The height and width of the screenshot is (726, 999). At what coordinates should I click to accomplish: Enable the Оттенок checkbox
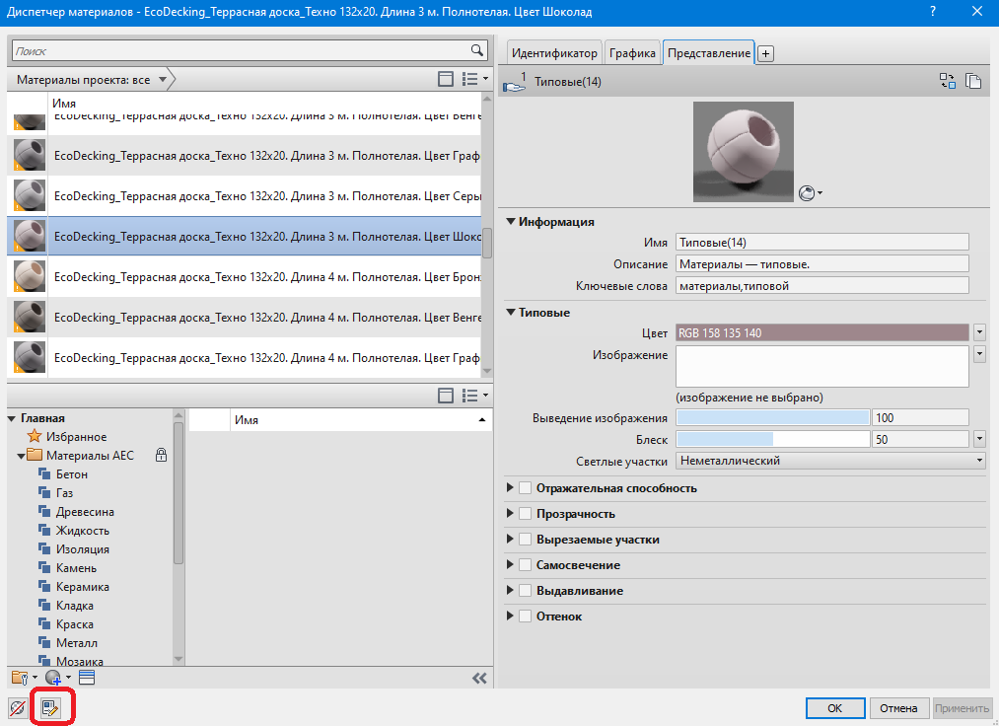point(525,616)
